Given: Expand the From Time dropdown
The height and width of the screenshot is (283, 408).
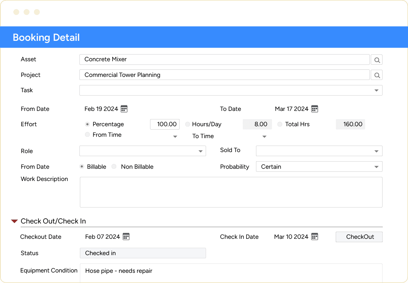Looking at the screenshot, I should point(175,136).
